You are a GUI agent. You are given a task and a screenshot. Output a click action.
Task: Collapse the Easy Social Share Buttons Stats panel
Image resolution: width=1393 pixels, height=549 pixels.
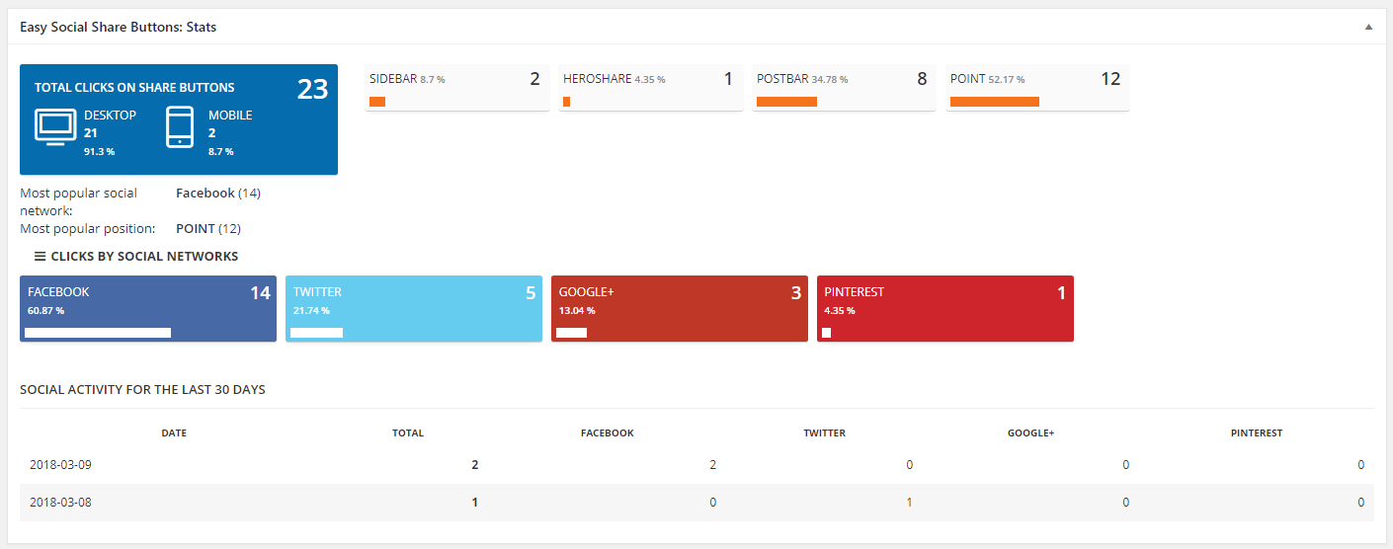[x=1368, y=28]
